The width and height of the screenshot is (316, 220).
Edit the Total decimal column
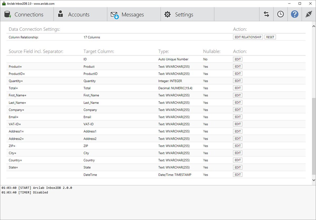pos(238,88)
